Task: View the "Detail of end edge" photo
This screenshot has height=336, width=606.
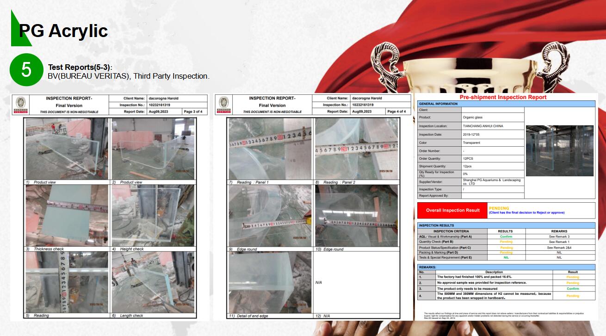Action: pos(270,282)
